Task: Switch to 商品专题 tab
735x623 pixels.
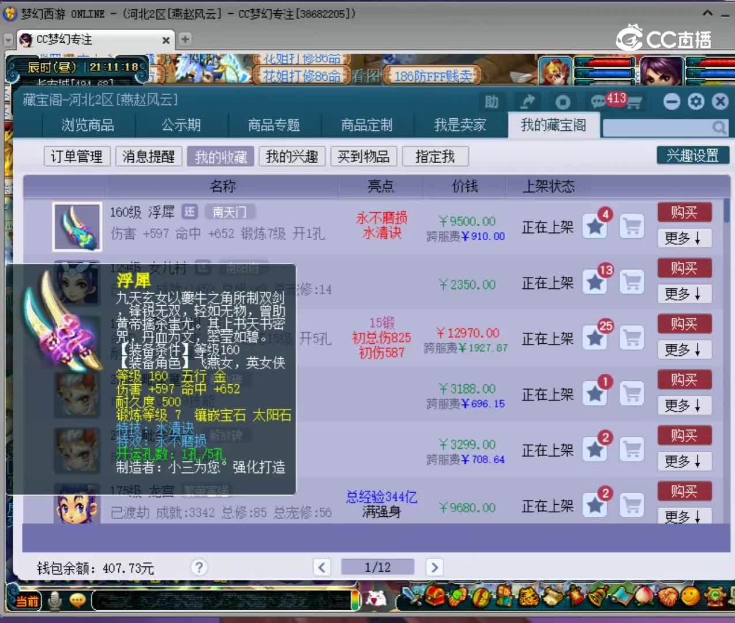Action: pyautogui.click(x=274, y=125)
